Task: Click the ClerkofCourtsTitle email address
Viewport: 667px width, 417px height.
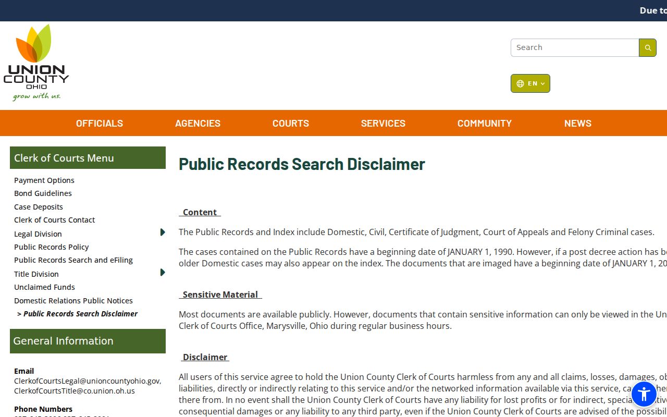Action: click(x=75, y=391)
